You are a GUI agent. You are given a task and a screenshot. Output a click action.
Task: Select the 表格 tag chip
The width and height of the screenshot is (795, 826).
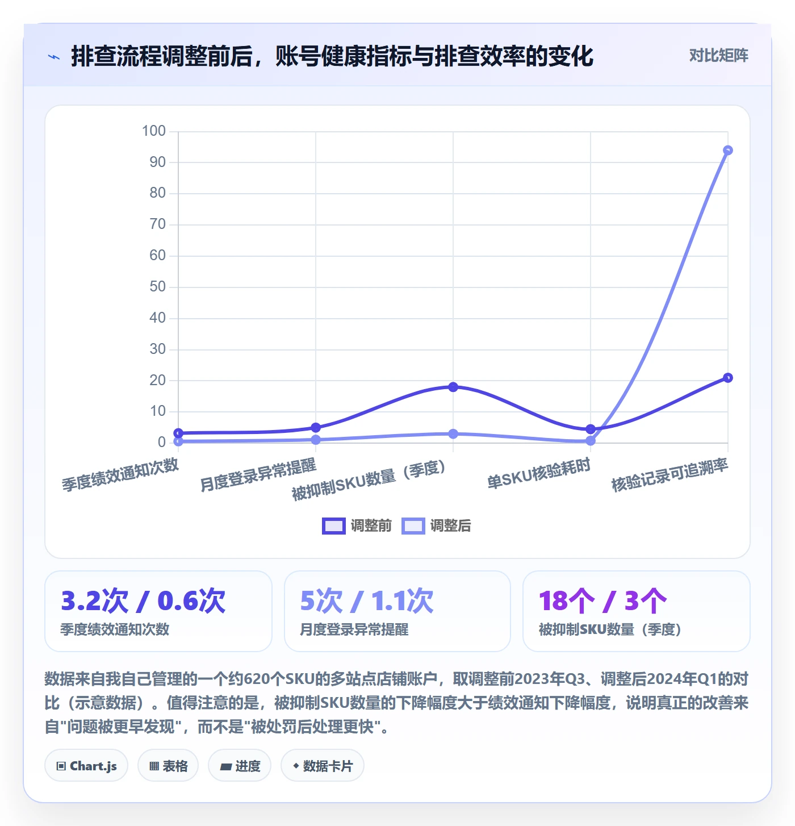(x=168, y=766)
